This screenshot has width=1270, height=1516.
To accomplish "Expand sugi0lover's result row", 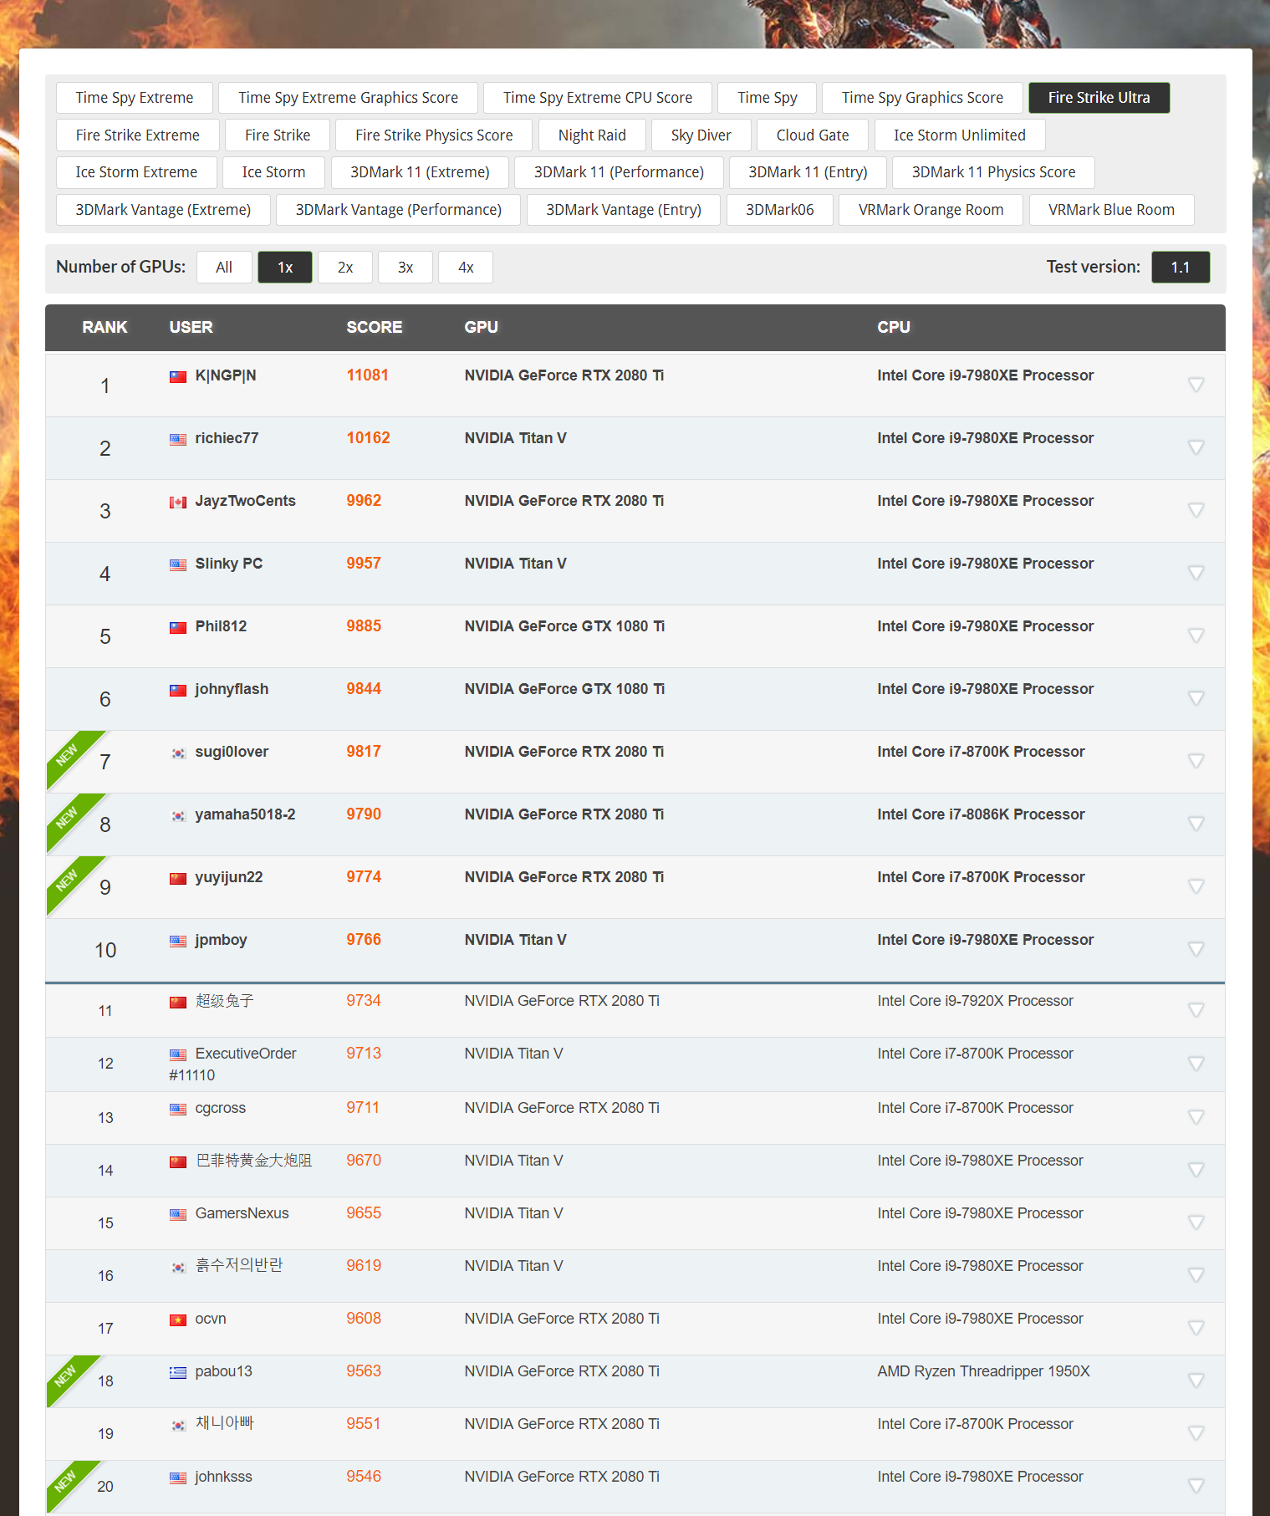I will click(x=1196, y=761).
